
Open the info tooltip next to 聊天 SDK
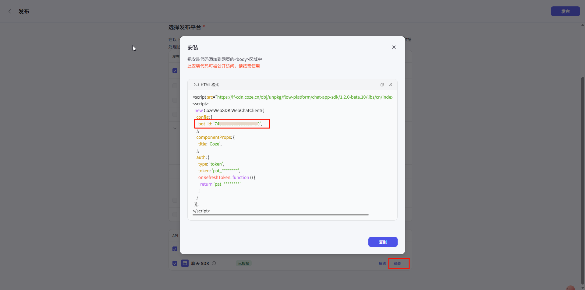coord(214,263)
